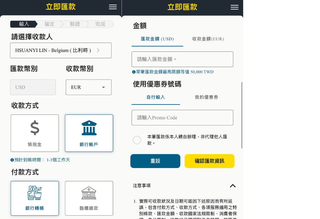Click info icon beside 預計到帳時間
This screenshot has width=320, height=219.
point(12,160)
